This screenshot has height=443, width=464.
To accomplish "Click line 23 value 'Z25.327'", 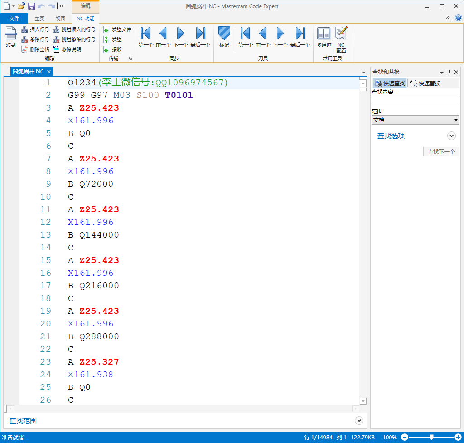I will (99, 361).
